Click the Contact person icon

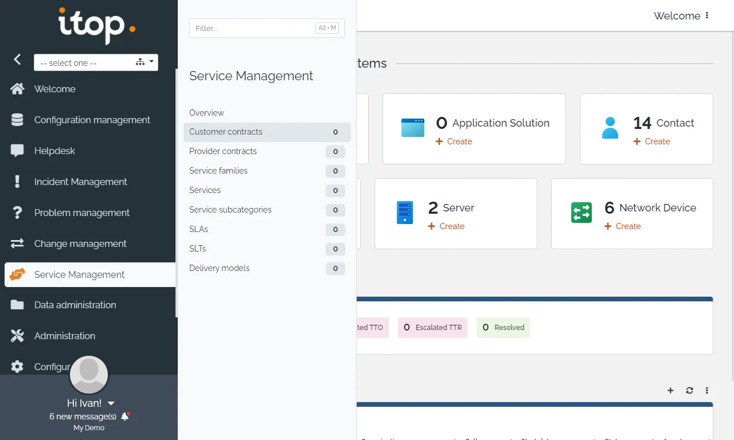pyautogui.click(x=610, y=128)
